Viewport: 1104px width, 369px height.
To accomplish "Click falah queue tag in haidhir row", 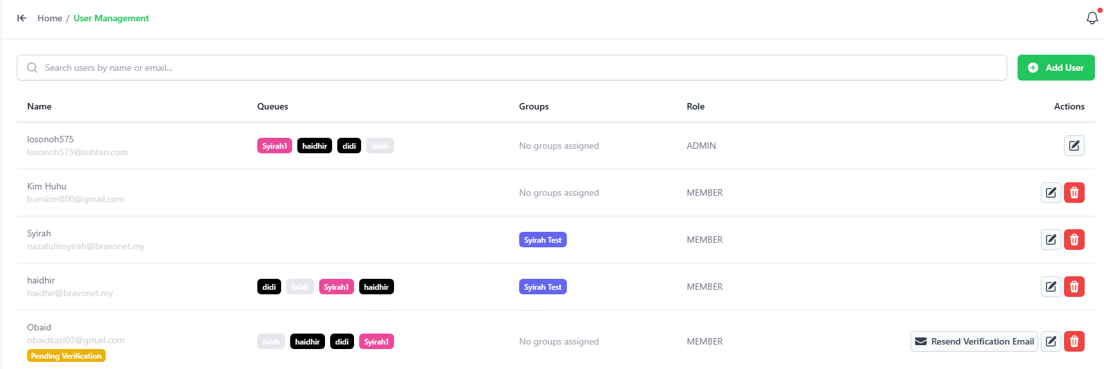I will (x=300, y=287).
